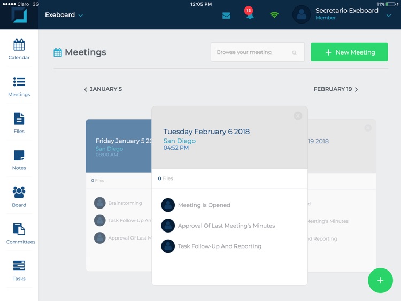Click the 04:52 PM meeting time
Viewport: 401px width, 301px height.
pos(176,148)
